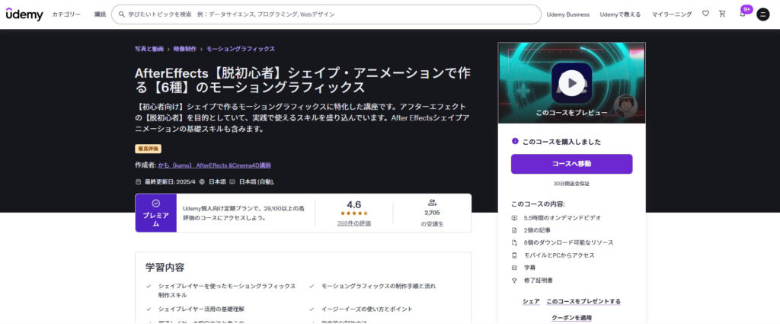The image size is (780, 324).
Task: Go to マイラーニング
Action: pos(671,14)
